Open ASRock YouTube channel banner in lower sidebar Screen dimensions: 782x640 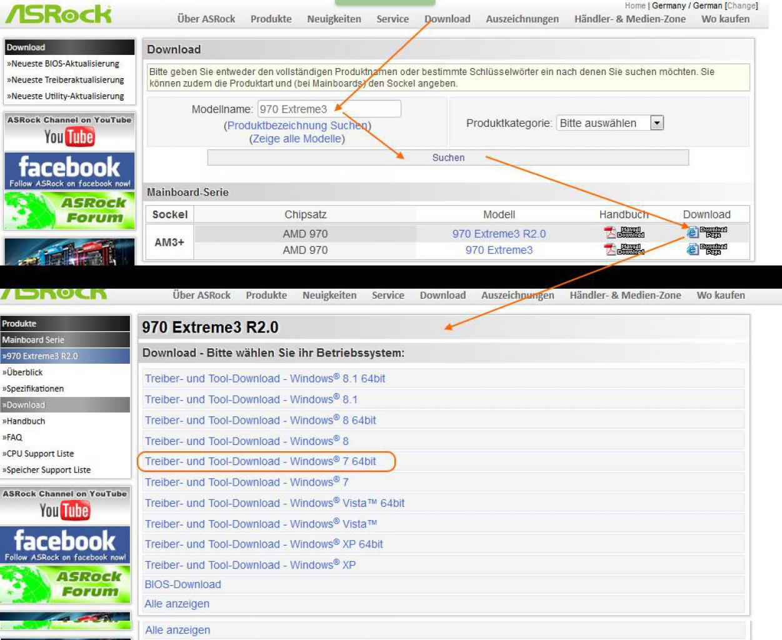65,506
